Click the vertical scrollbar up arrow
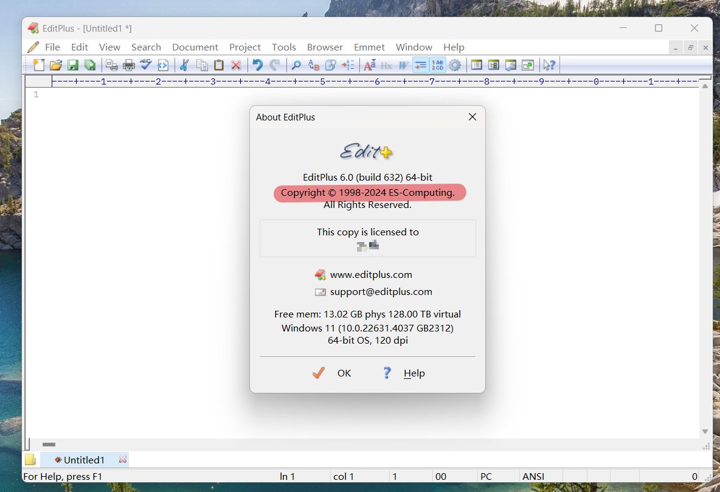 705,86
